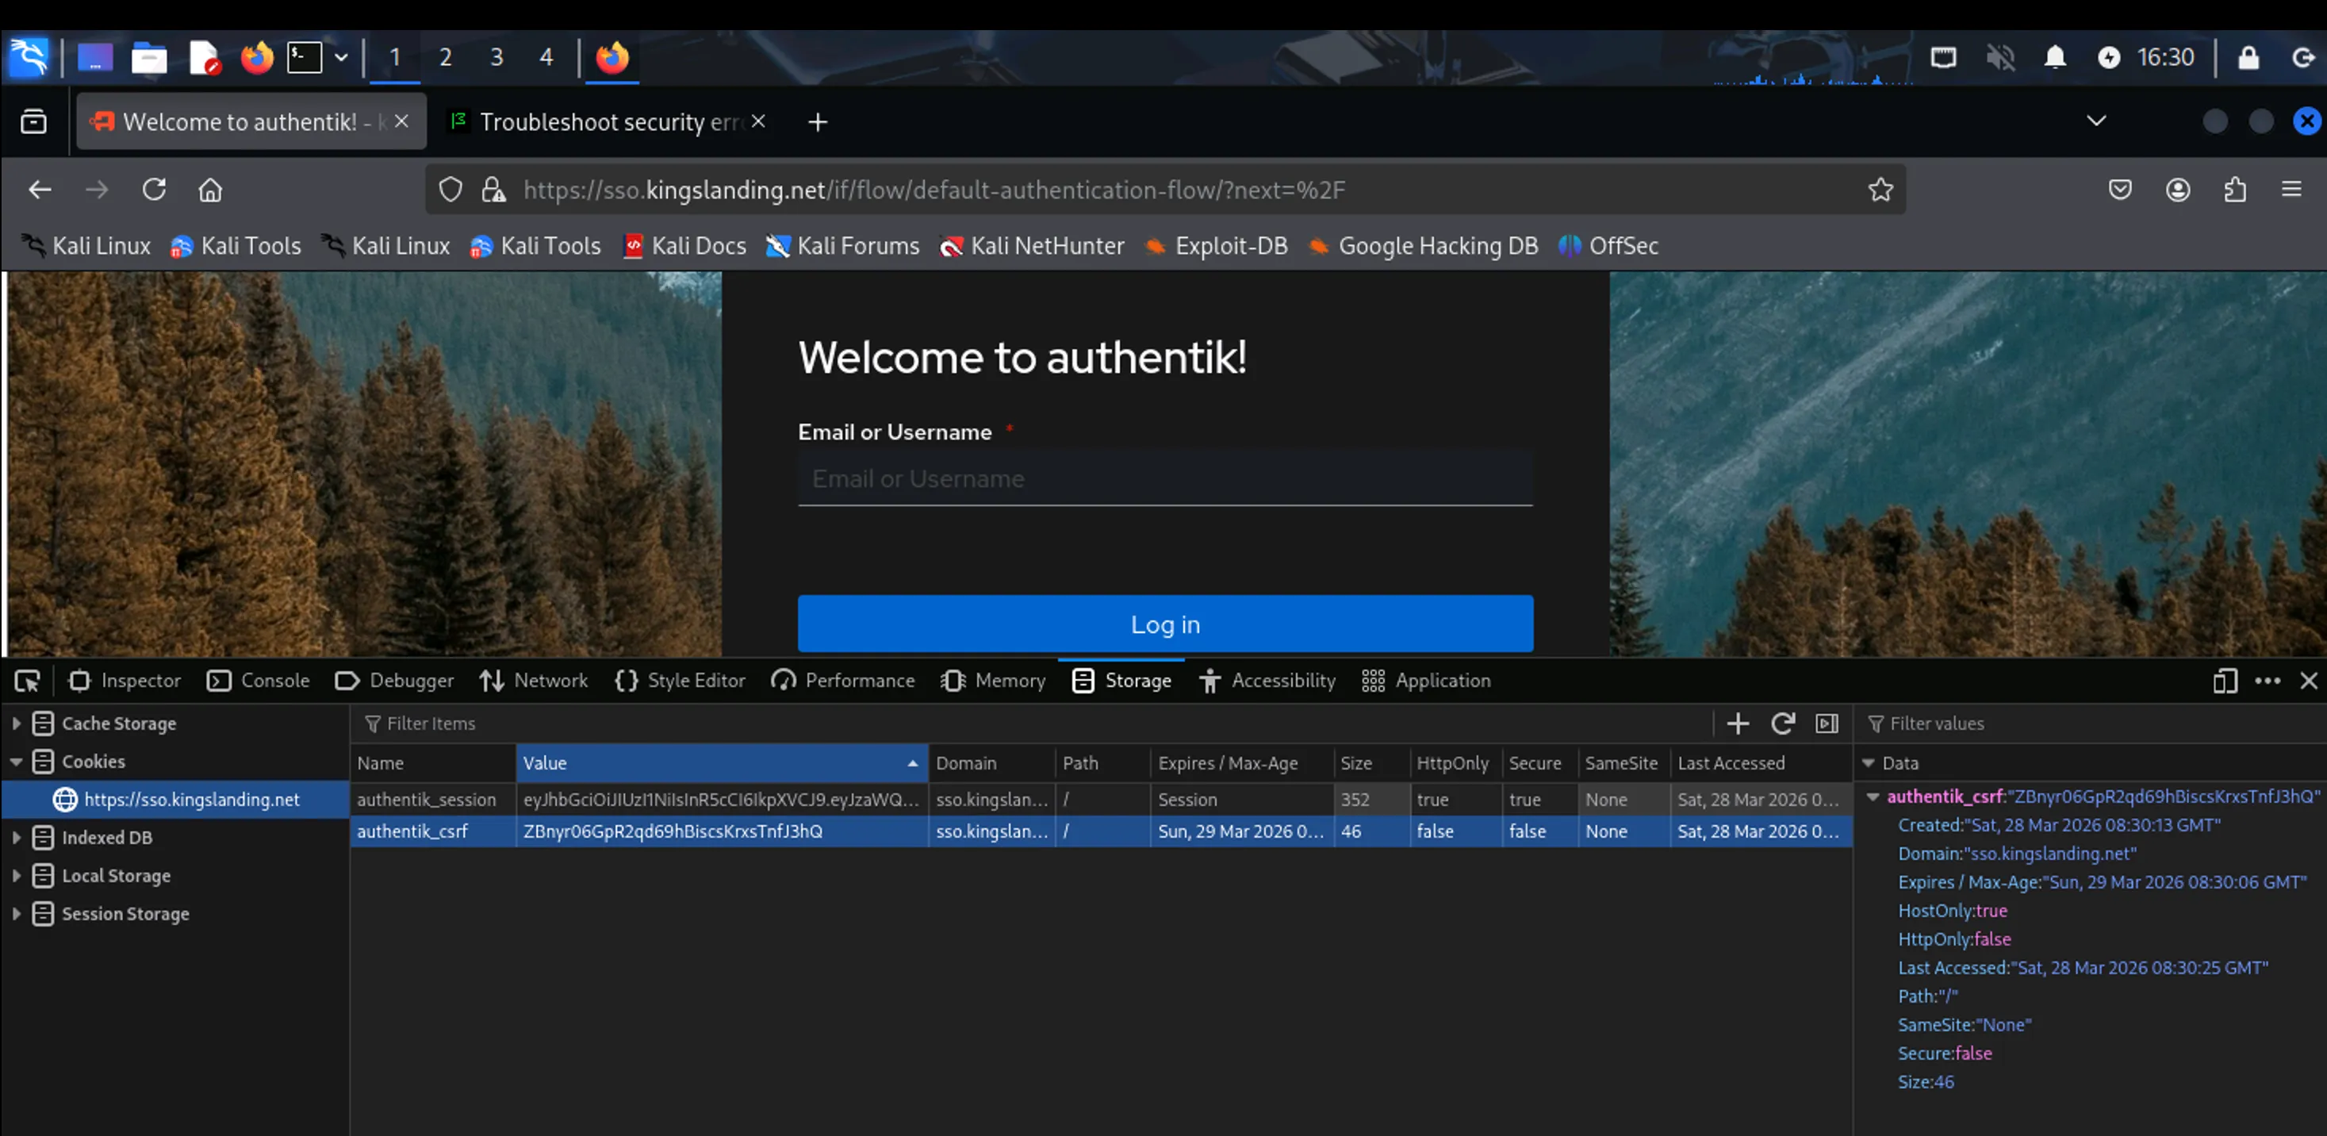Bookmark this page with the star
2327x1136 pixels.
click(1880, 190)
